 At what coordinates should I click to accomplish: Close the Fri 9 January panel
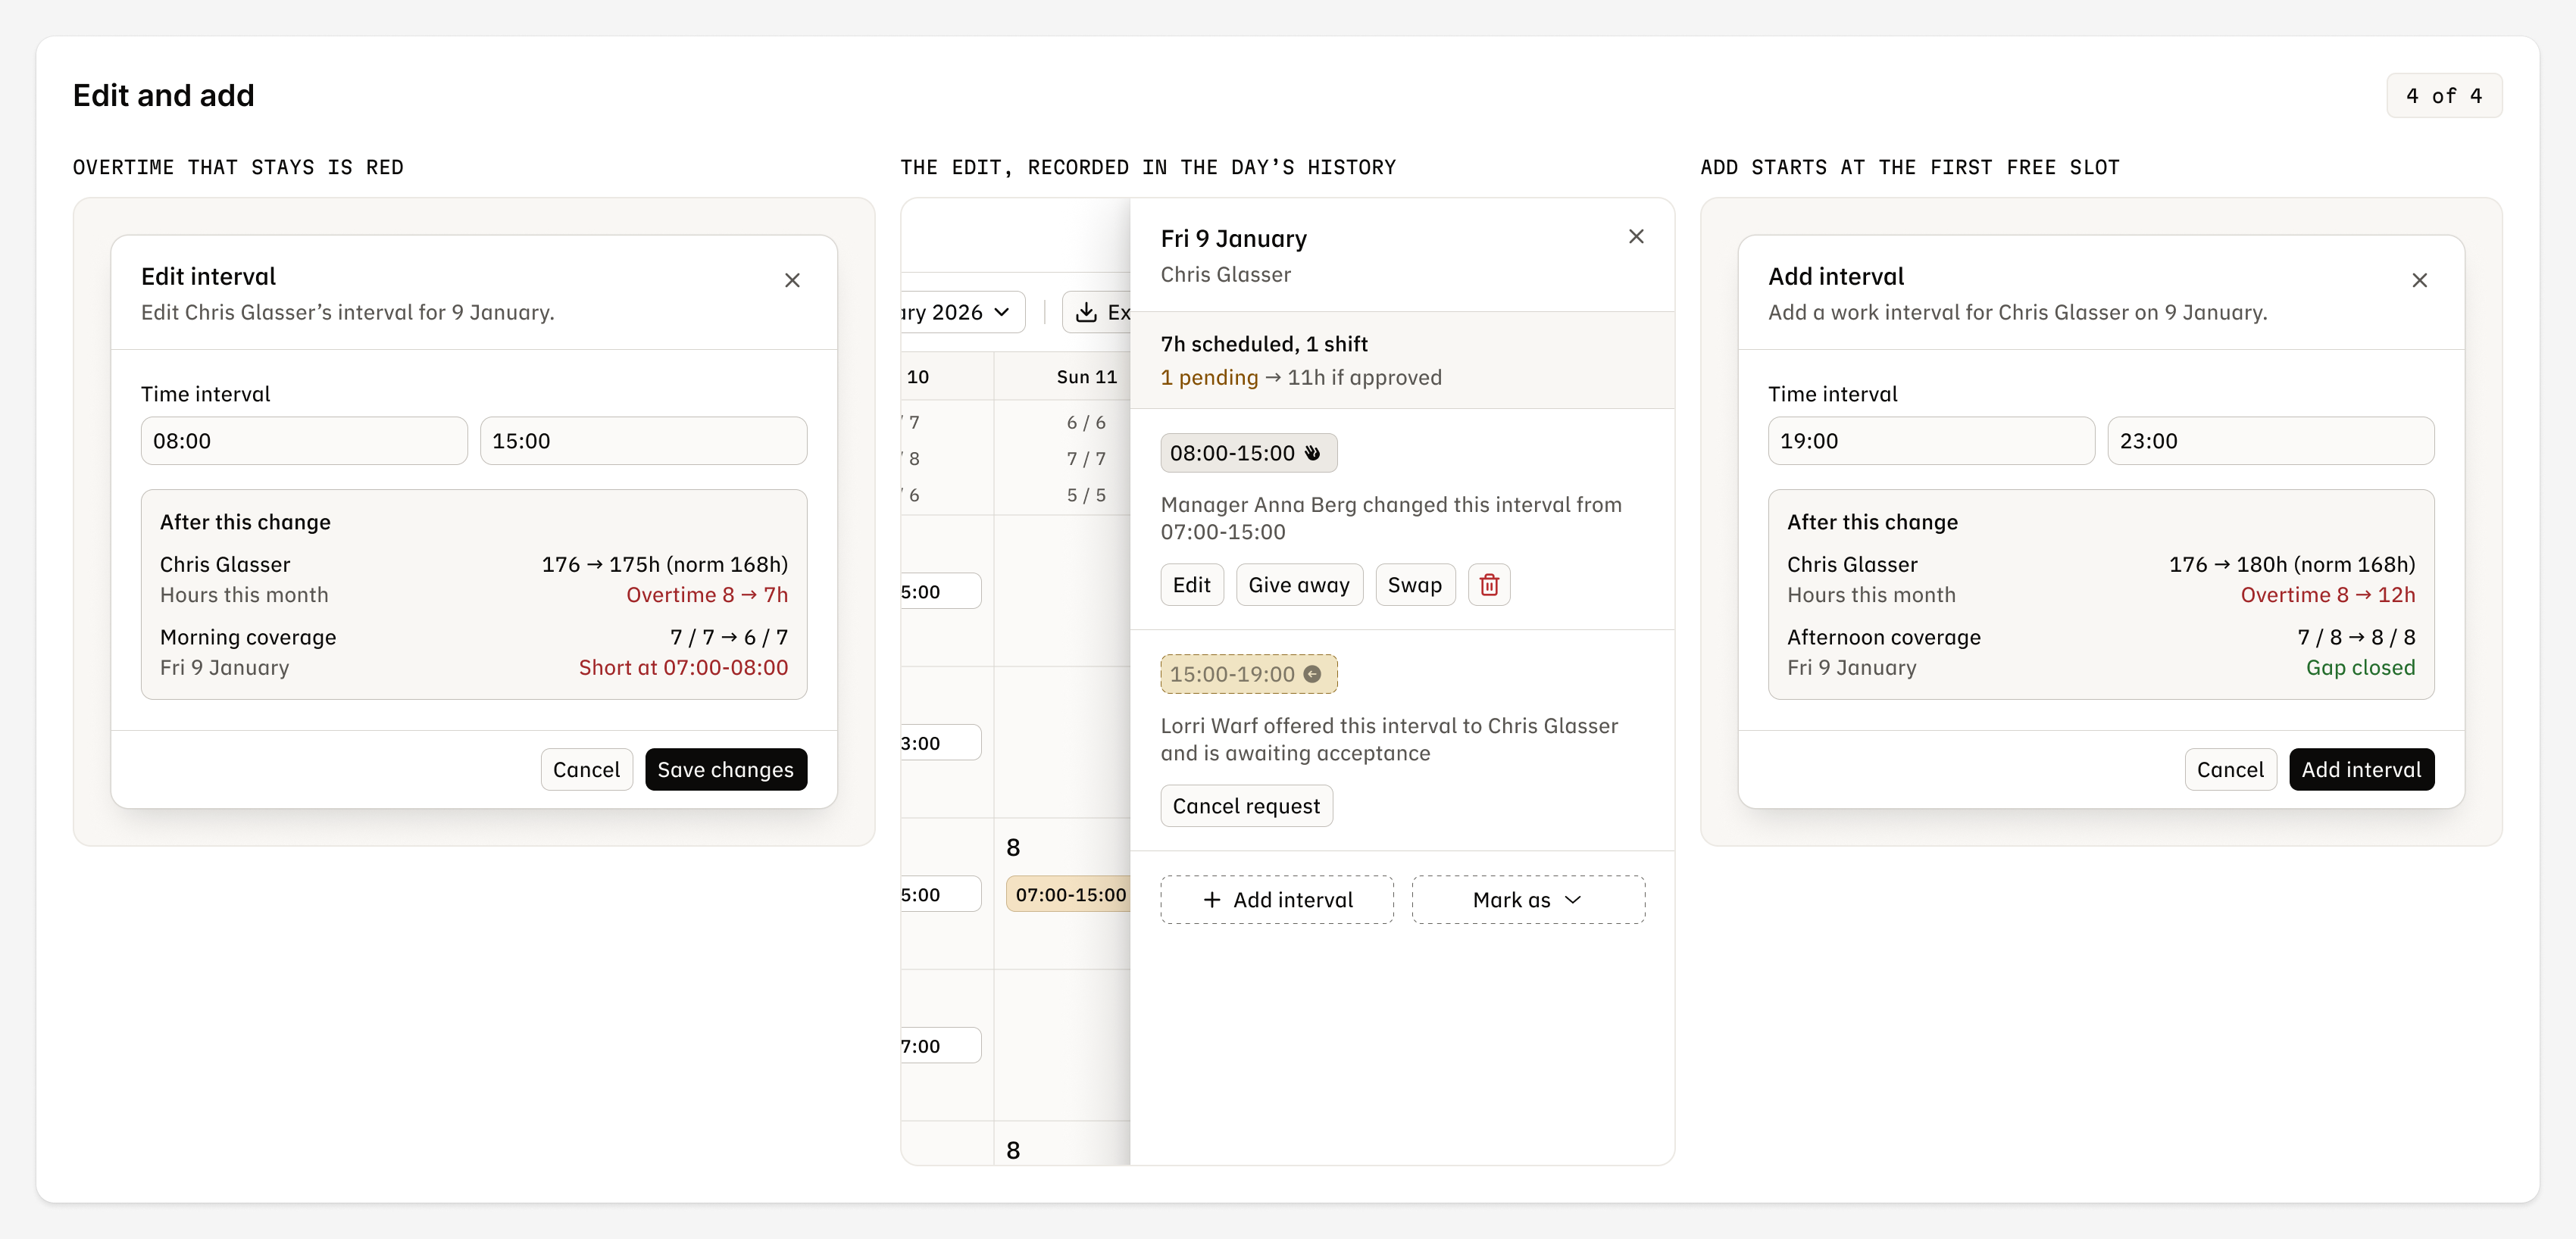click(x=1636, y=237)
